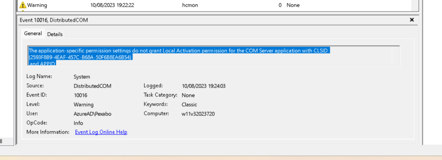This screenshot has width=442, height=160.
Task: Click the Source value DistributedCOM
Action: click(92, 86)
